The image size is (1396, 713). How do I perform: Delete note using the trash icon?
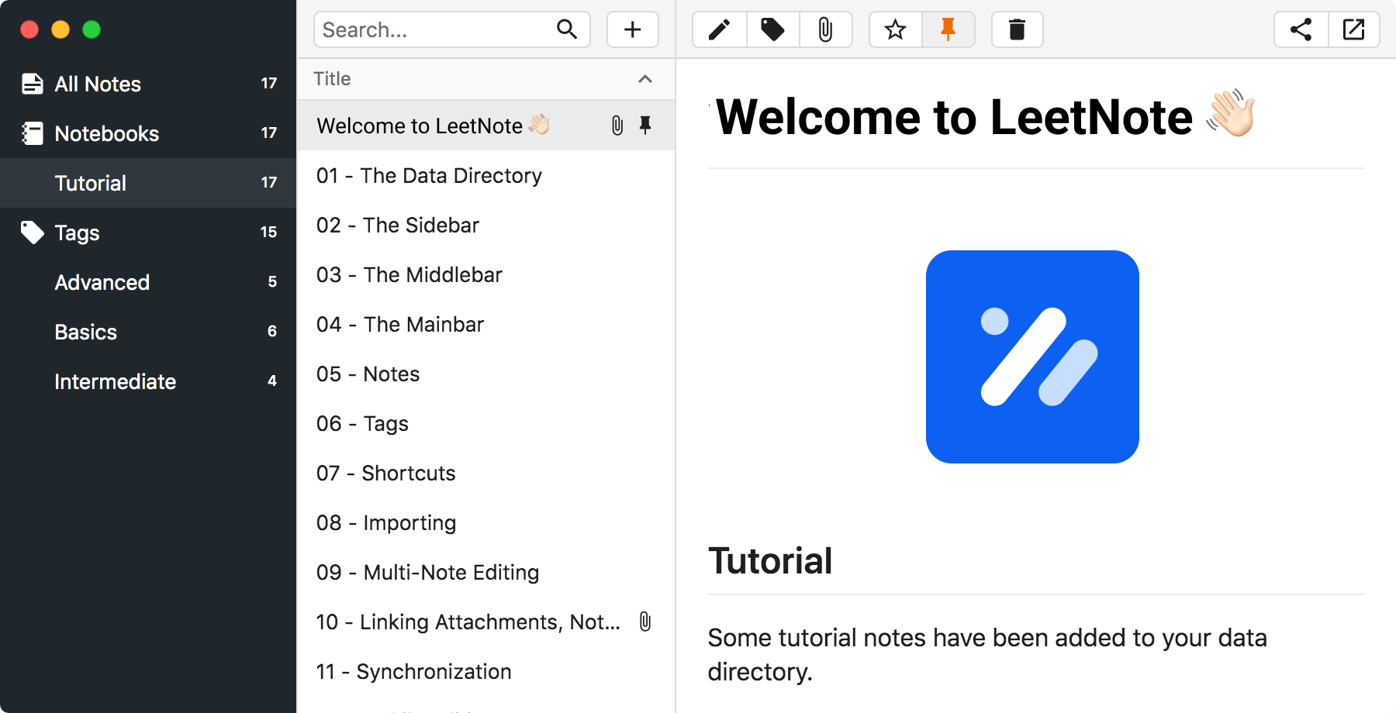click(1017, 30)
